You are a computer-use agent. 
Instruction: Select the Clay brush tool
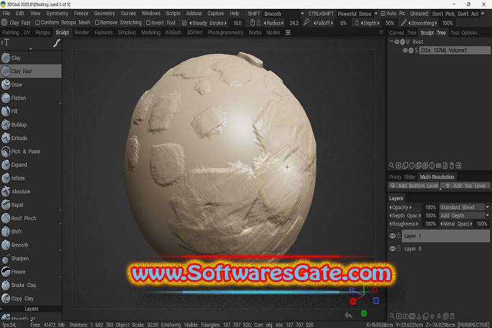31,58
